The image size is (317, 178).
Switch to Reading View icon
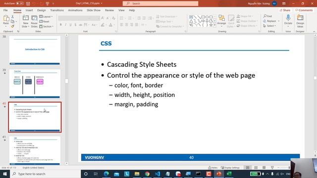pyautogui.click(x=264, y=168)
